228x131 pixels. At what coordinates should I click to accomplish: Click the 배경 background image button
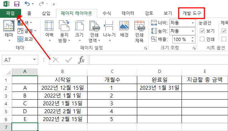[x=124, y=29]
